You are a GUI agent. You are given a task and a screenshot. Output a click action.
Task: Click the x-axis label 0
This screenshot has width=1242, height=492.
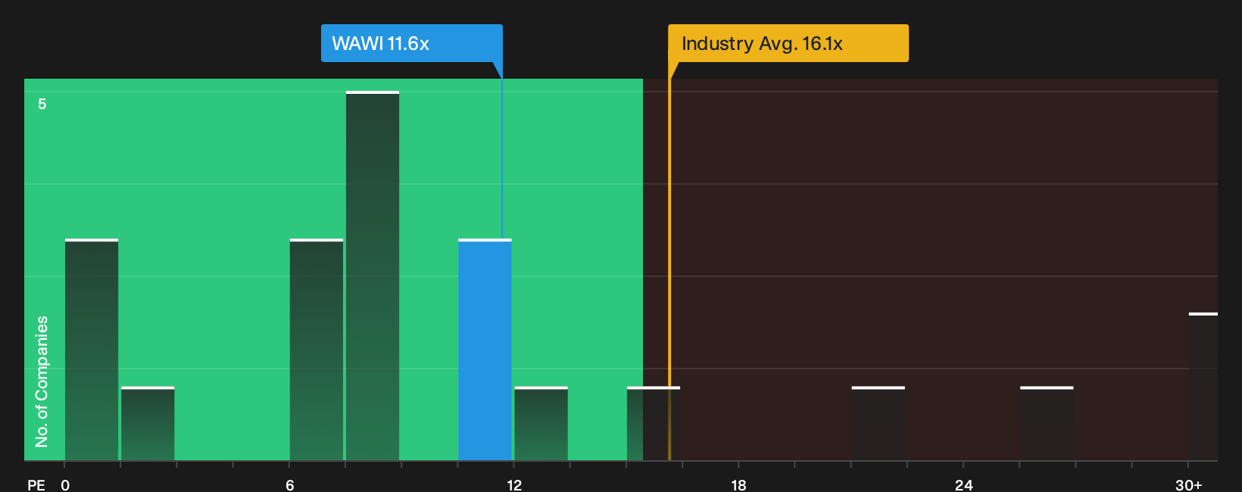65,485
